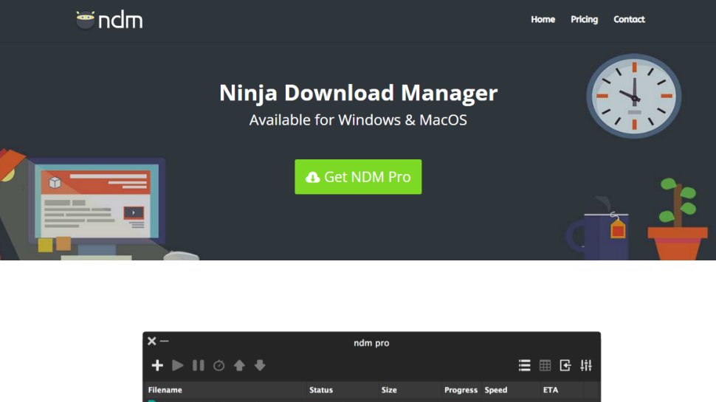The height and width of the screenshot is (402, 716).
Task: Open the Home page link
Action: coord(543,20)
